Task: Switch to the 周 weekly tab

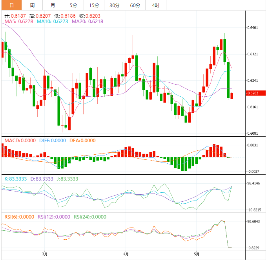Action: point(32,5)
